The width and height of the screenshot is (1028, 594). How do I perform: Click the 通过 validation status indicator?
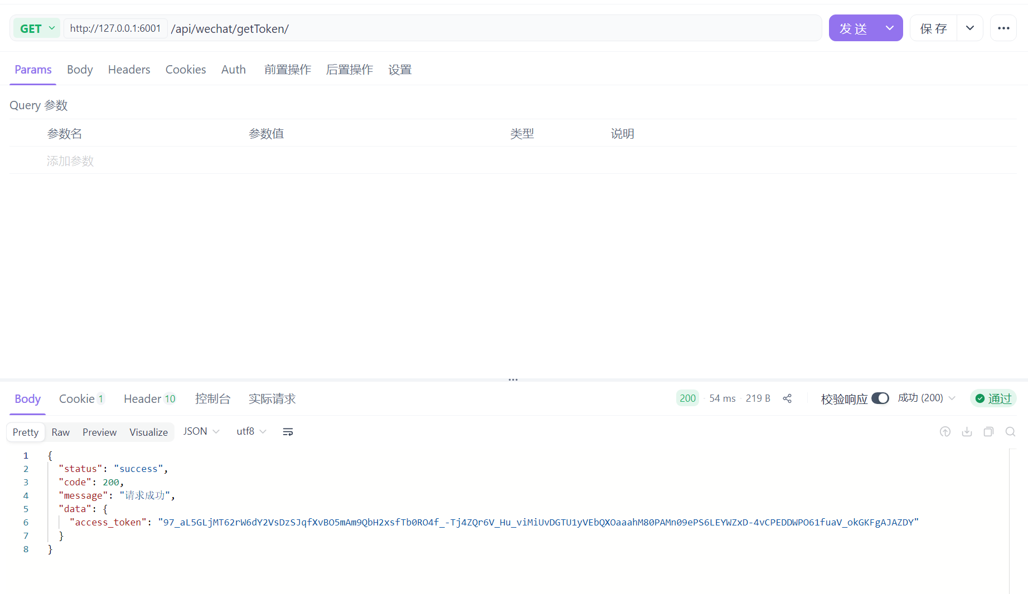coord(993,398)
